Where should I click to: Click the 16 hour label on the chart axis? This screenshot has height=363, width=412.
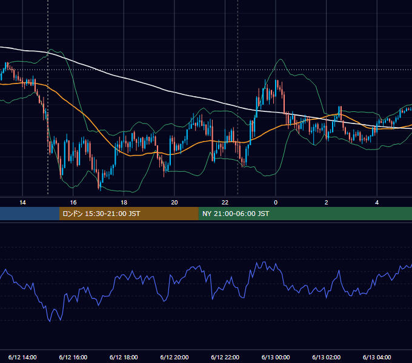coord(73,203)
